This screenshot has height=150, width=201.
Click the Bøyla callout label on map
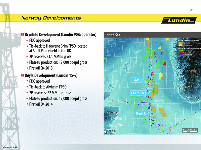[x=136, y=80]
